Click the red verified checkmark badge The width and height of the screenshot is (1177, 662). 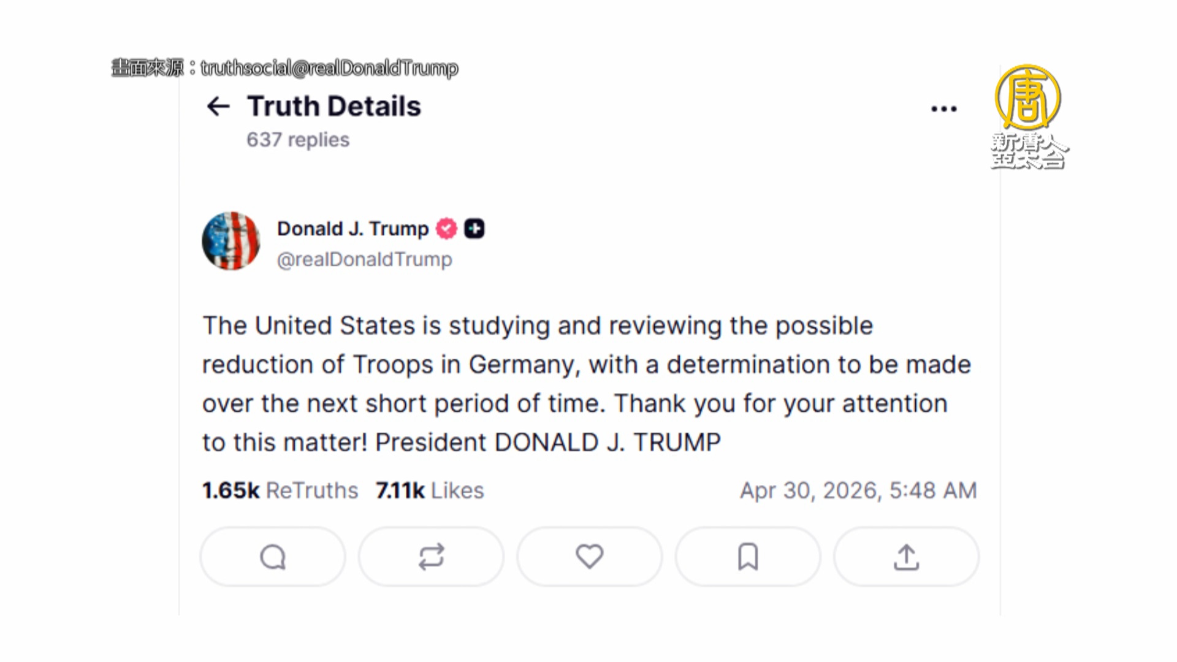[446, 229]
